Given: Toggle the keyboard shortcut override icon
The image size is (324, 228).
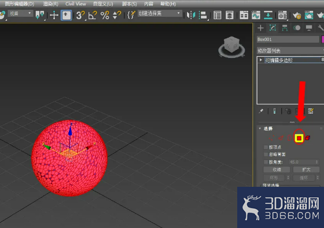Looking at the screenshot, I should [67, 15].
